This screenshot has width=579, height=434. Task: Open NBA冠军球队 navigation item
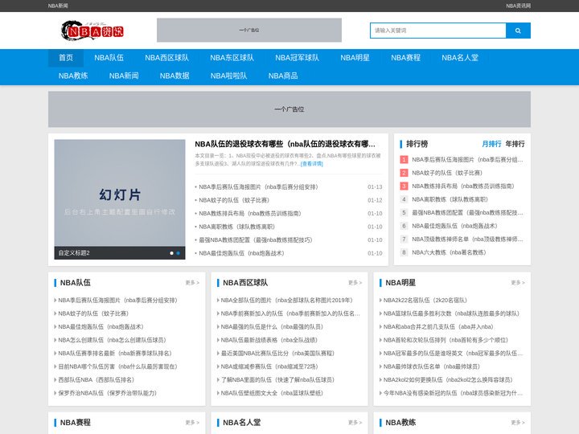pyautogui.click(x=297, y=58)
